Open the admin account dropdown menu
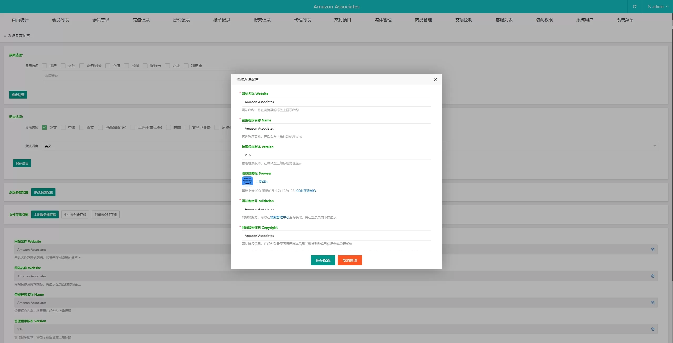The width and height of the screenshot is (673, 343). pos(658,7)
